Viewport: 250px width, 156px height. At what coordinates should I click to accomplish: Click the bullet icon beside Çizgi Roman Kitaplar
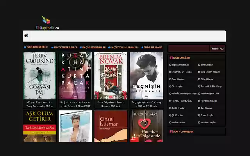(x=199, y=72)
